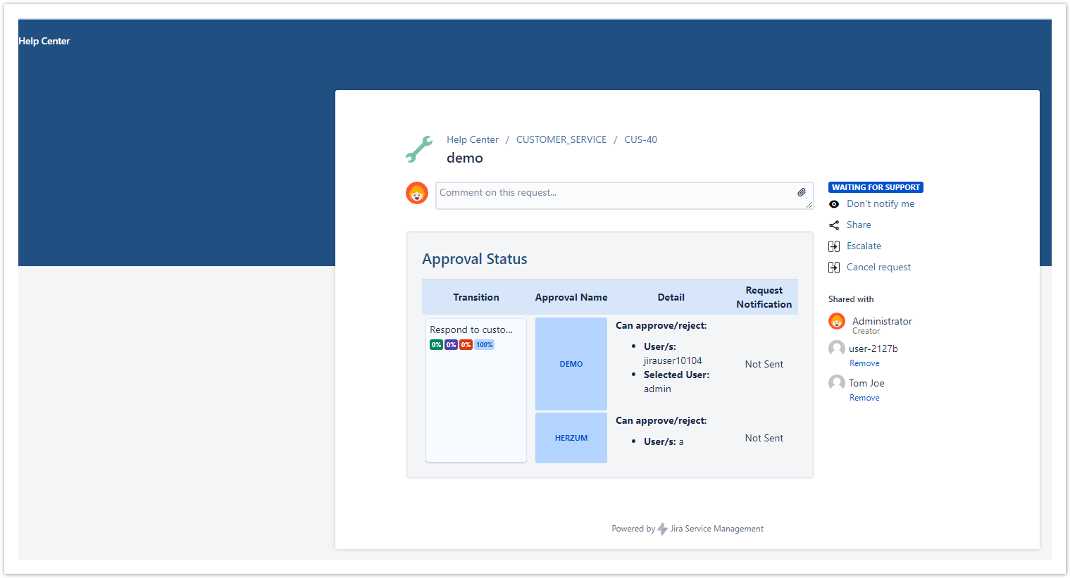Click the Share icon
Screen dimensions: 1070x578
pyautogui.click(x=834, y=225)
